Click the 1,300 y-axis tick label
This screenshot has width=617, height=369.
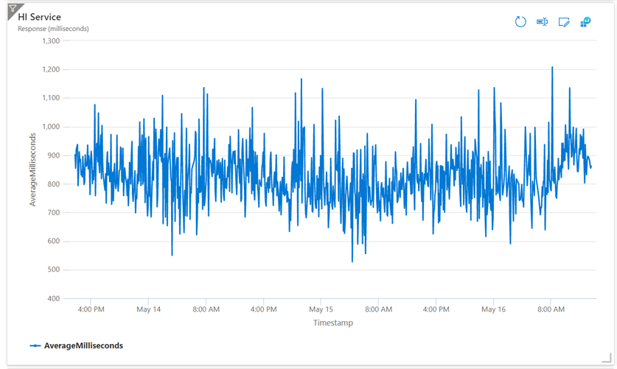[48, 41]
